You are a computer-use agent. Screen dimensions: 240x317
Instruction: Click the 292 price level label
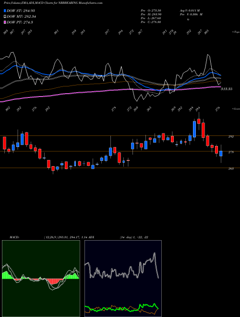click(231, 137)
